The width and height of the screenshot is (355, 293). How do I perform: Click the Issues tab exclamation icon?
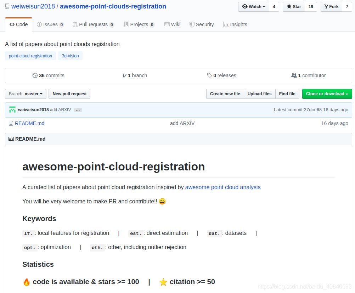coord(39,24)
